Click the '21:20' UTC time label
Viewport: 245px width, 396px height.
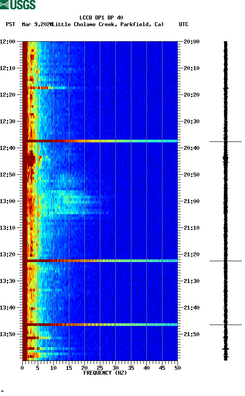192,255
